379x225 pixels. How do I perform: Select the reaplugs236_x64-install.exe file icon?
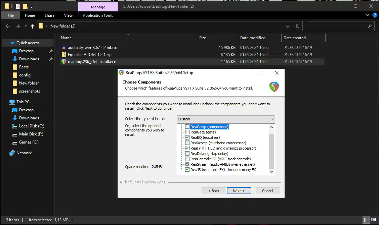(64, 61)
